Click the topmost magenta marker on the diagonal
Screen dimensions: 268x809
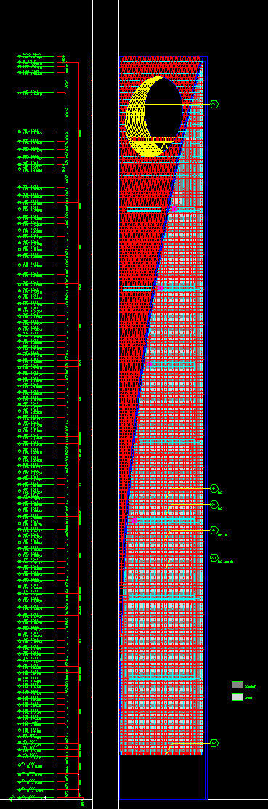click(174, 209)
